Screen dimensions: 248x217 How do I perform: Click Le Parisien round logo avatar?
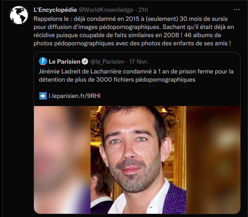[43, 61]
